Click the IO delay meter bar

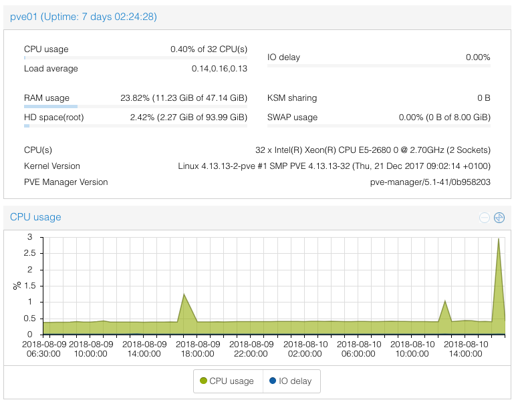pos(379,65)
